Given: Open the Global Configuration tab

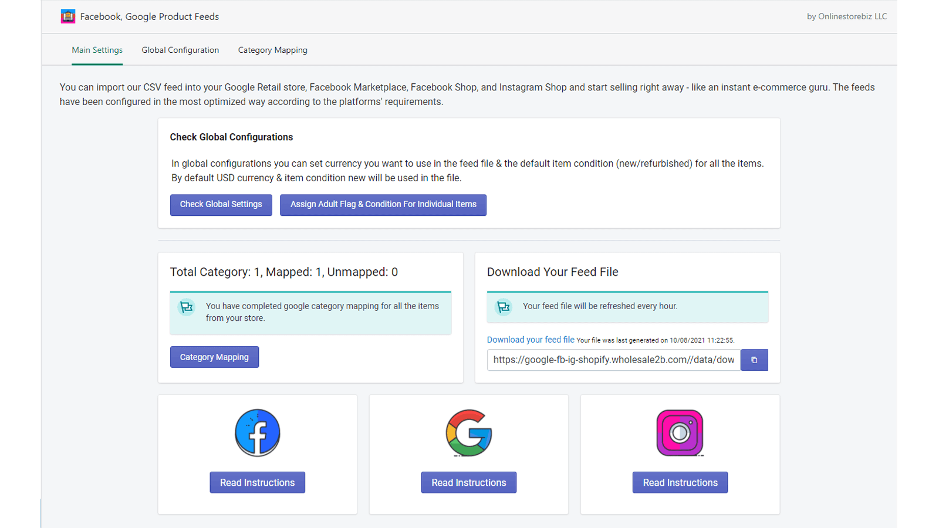Looking at the screenshot, I should 180,50.
